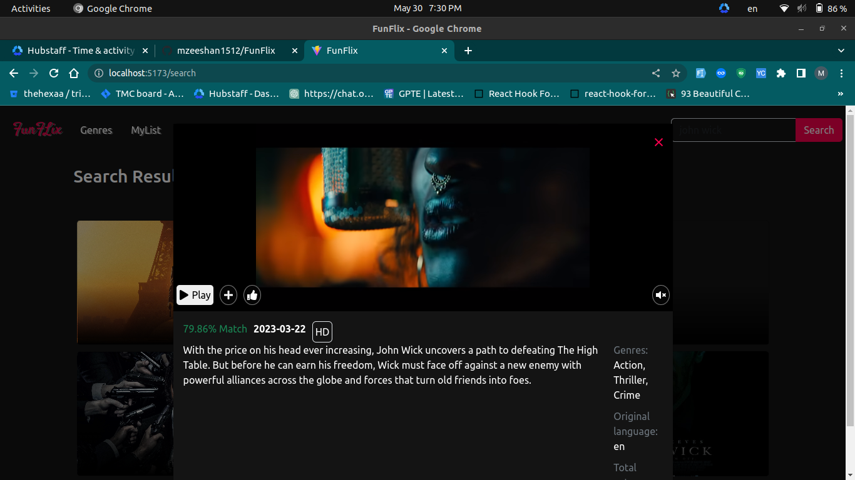The width and height of the screenshot is (855, 480).
Task: Go back in browser history
Action: [x=14, y=73]
